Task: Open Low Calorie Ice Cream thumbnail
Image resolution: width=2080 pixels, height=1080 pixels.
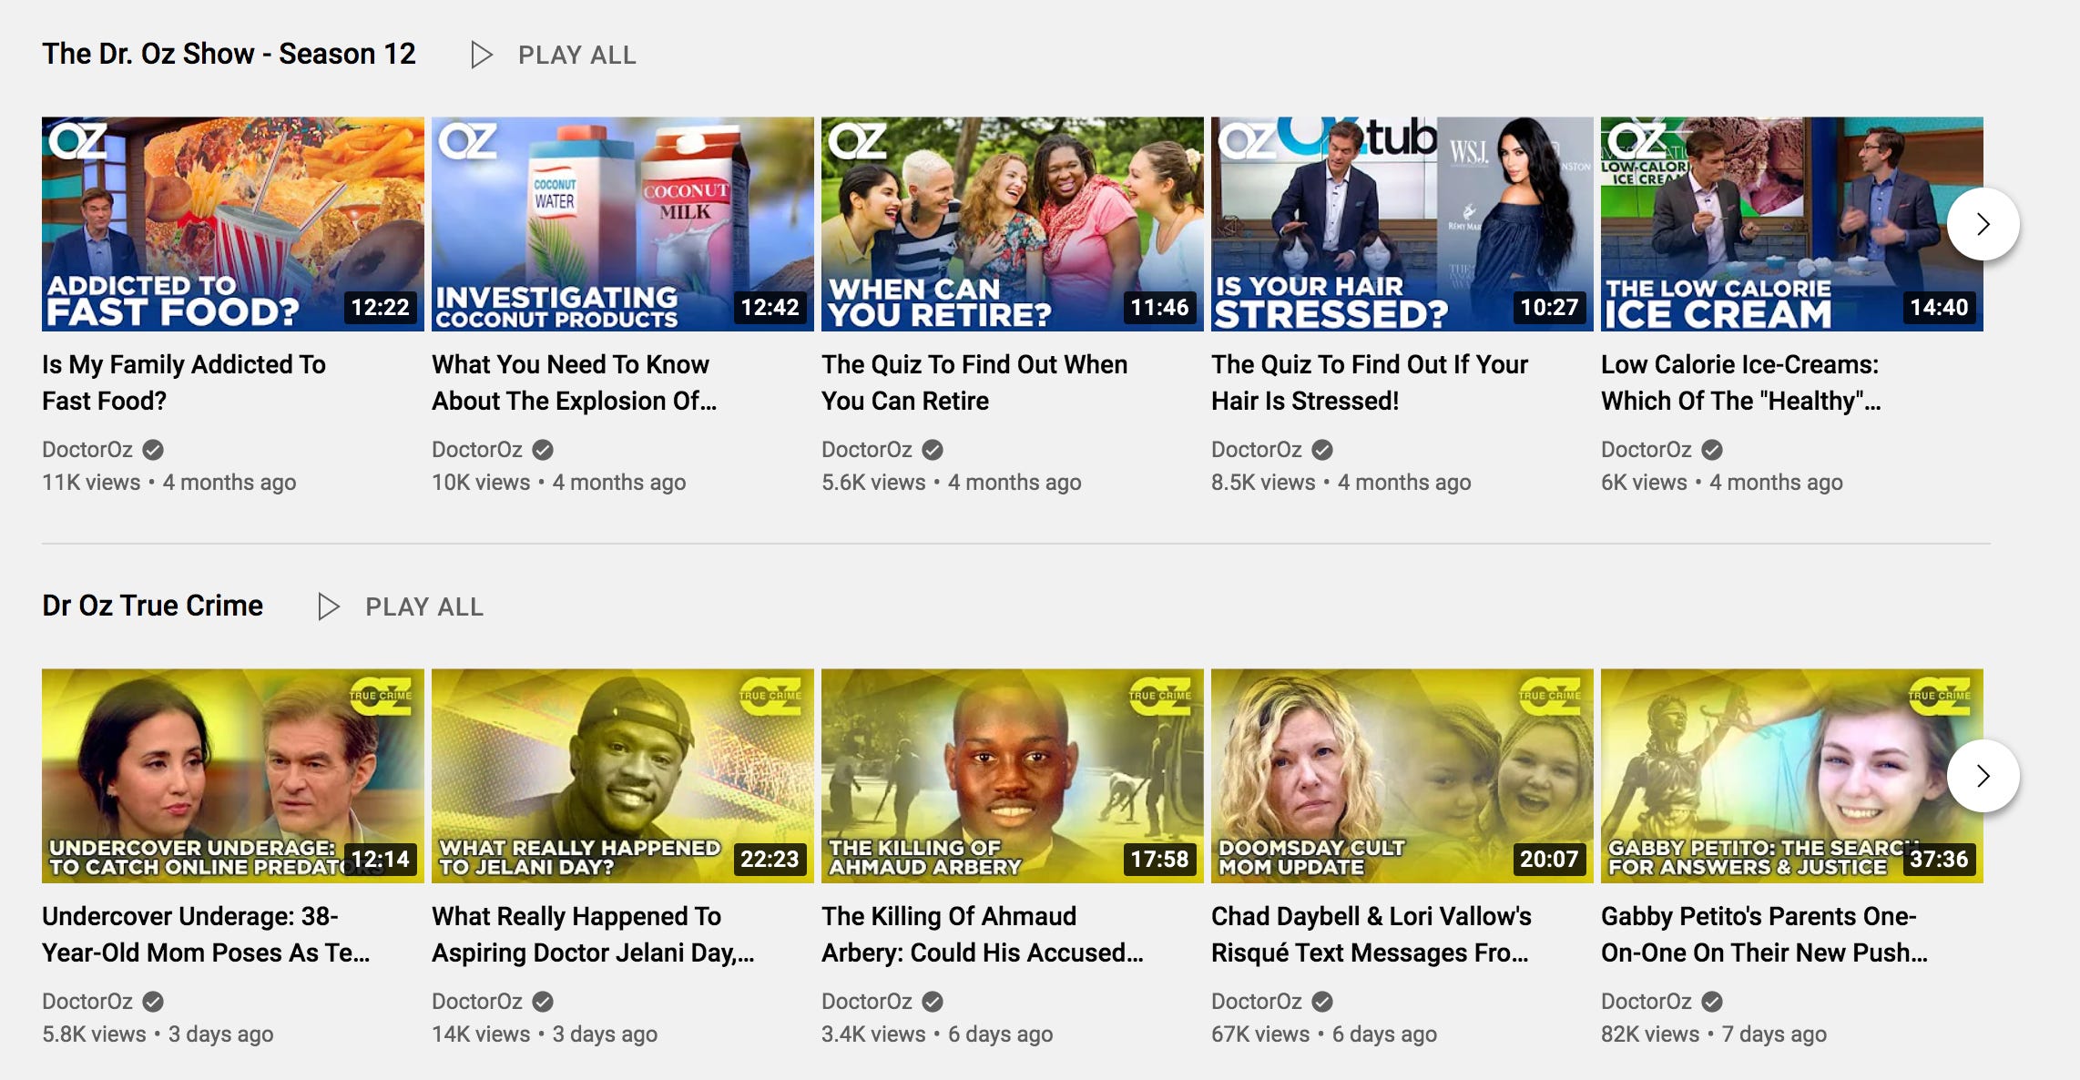Action: (x=1792, y=224)
